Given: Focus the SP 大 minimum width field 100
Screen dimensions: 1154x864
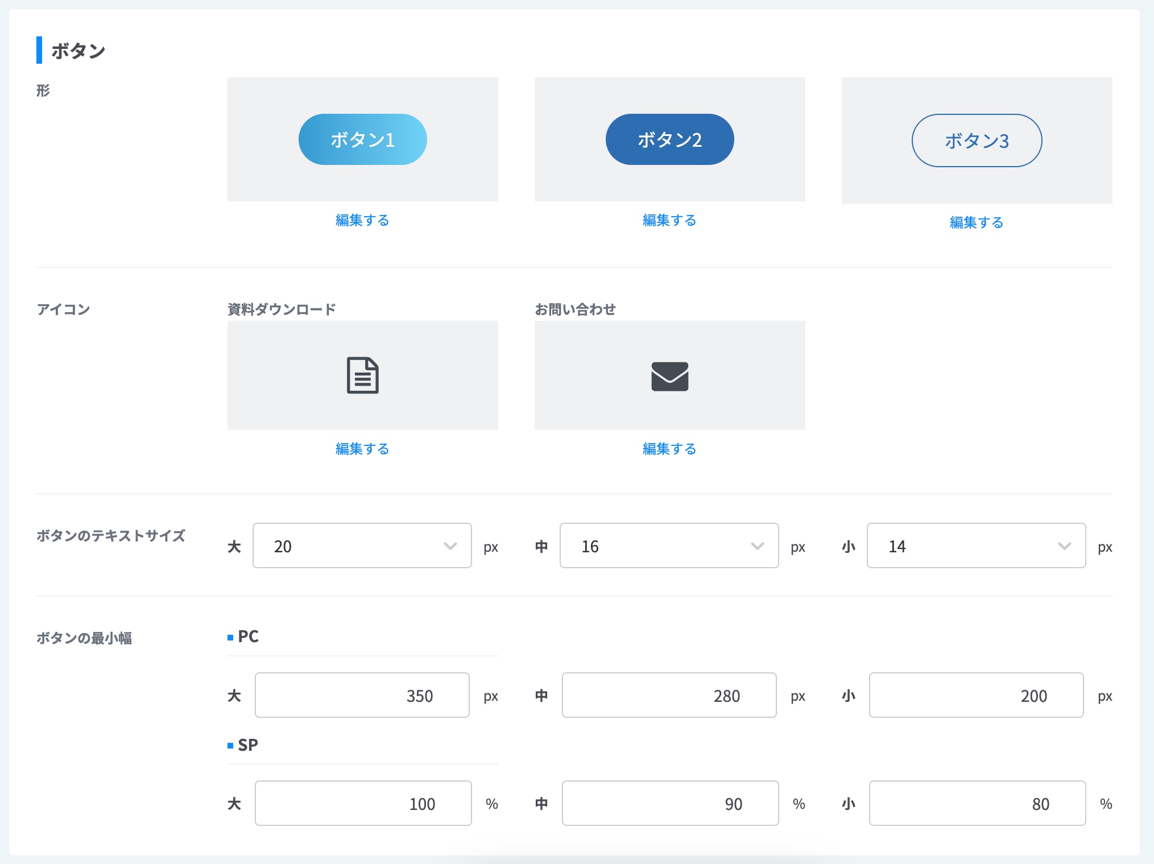Looking at the screenshot, I should pos(363,803).
